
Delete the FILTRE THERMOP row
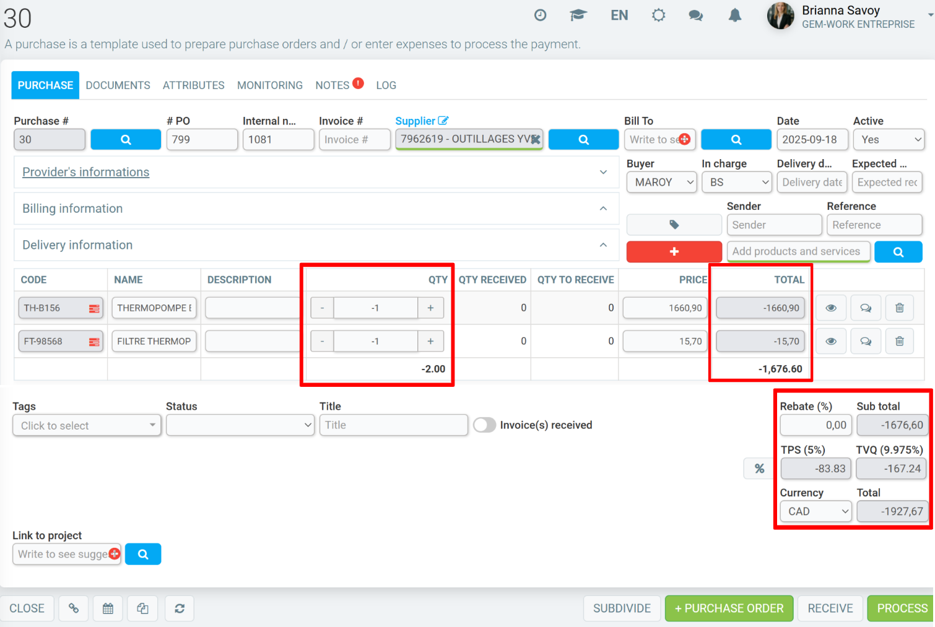coord(900,341)
